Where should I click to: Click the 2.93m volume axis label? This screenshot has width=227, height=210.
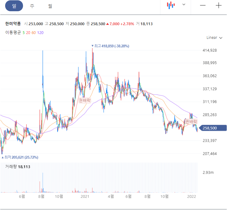pyautogui.click(x=208, y=173)
